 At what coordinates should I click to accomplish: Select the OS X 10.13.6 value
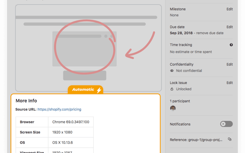tap(62, 143)
